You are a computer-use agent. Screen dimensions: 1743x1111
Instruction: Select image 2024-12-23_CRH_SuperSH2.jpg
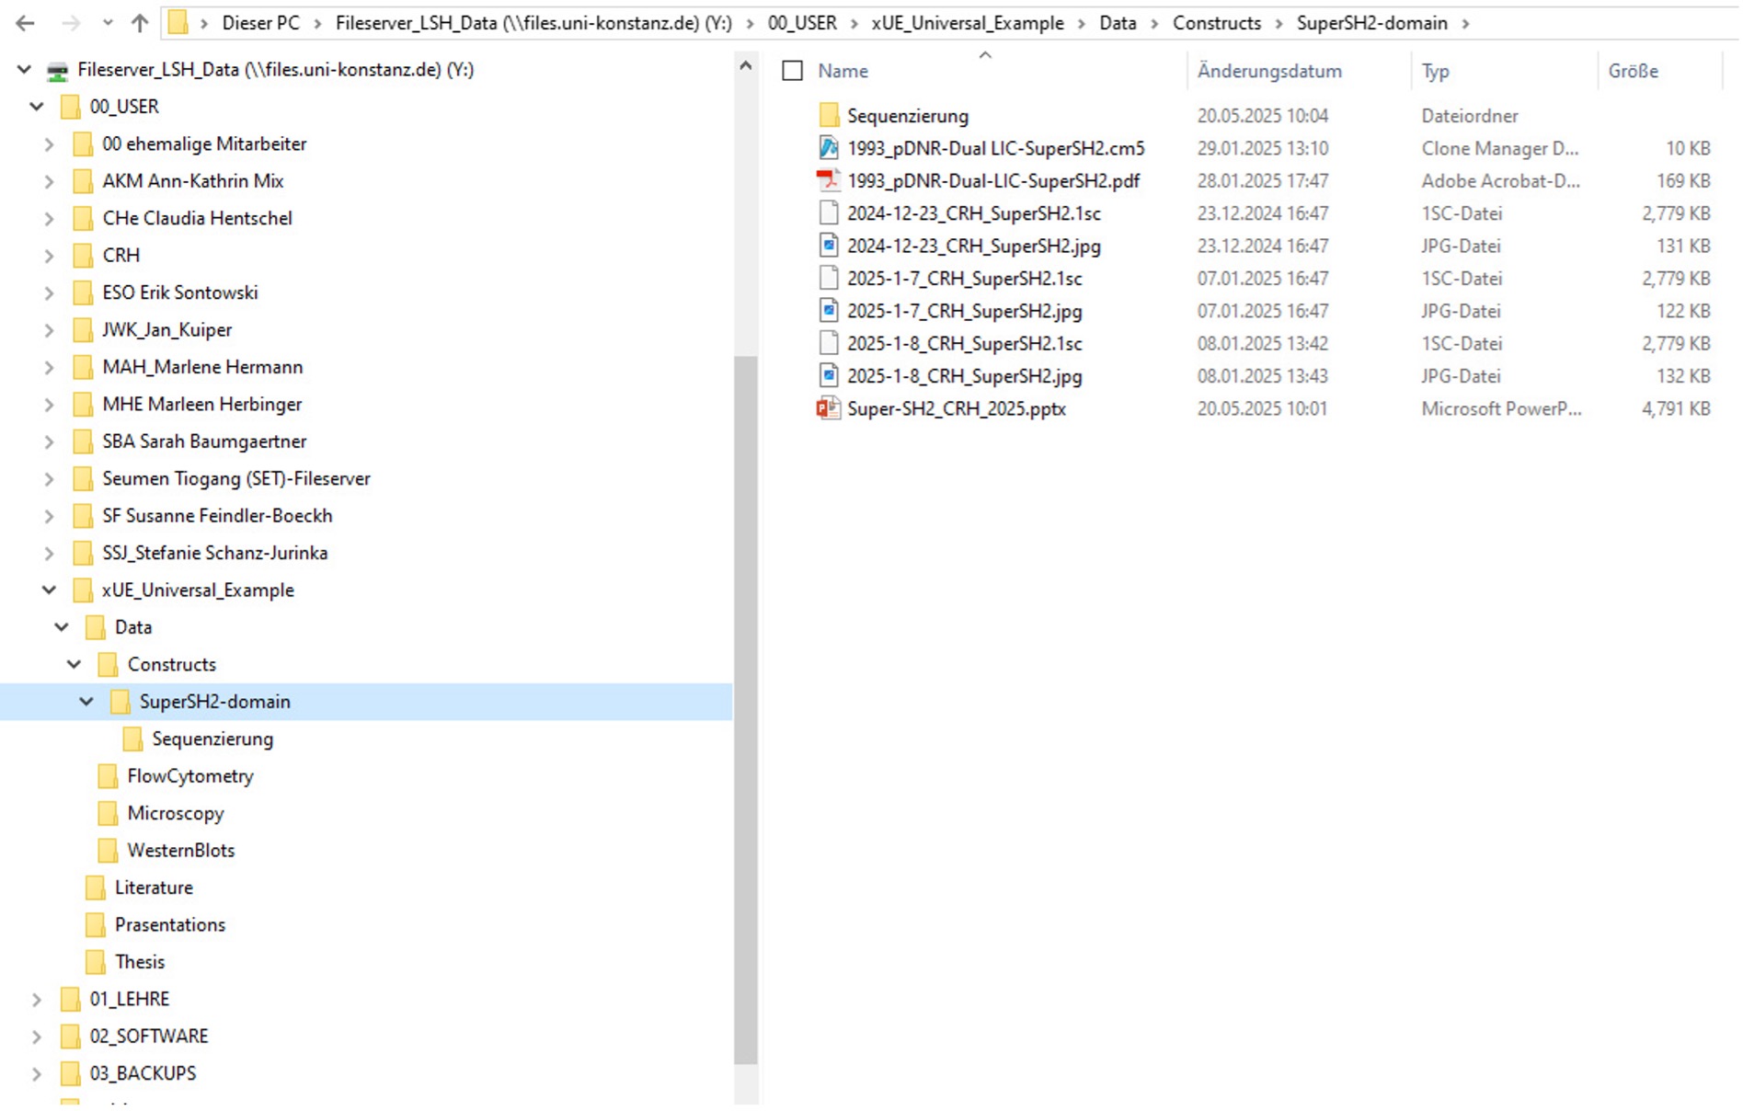pyautogui.click(x=973, y=246)
